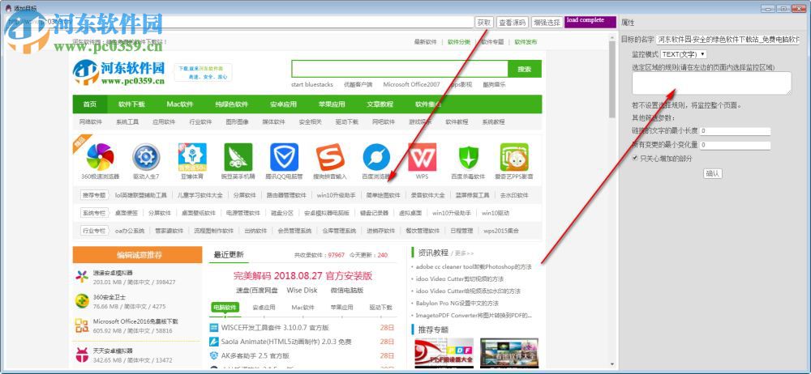Screen dimensions: 811x374
Task: Open the 最新软件 top link
Action: (425, 42)
